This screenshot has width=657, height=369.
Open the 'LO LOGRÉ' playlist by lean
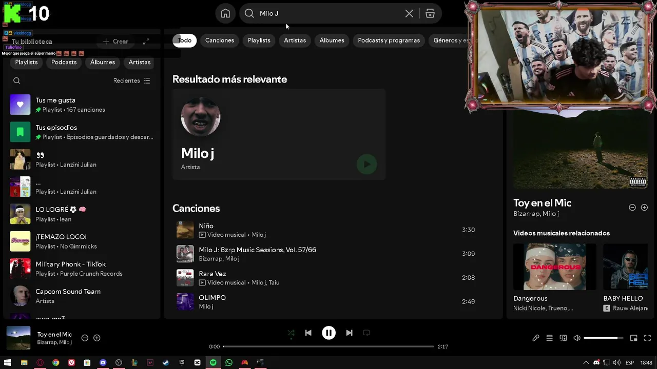pyautogui.click(x=82, y=214)
